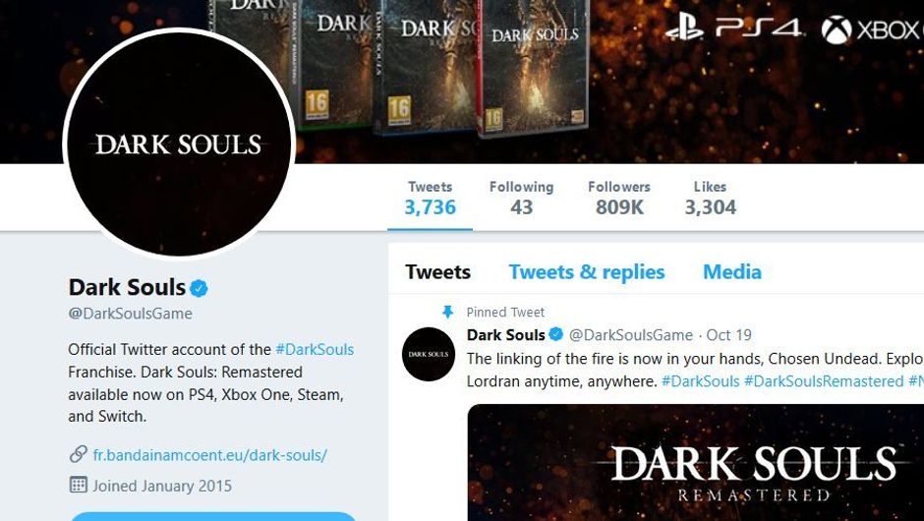Image resolution: width=924 pixels, height=521 pixels.
Task: Click the @DarkSoulsGame handle under profile name
Action: 130,314
